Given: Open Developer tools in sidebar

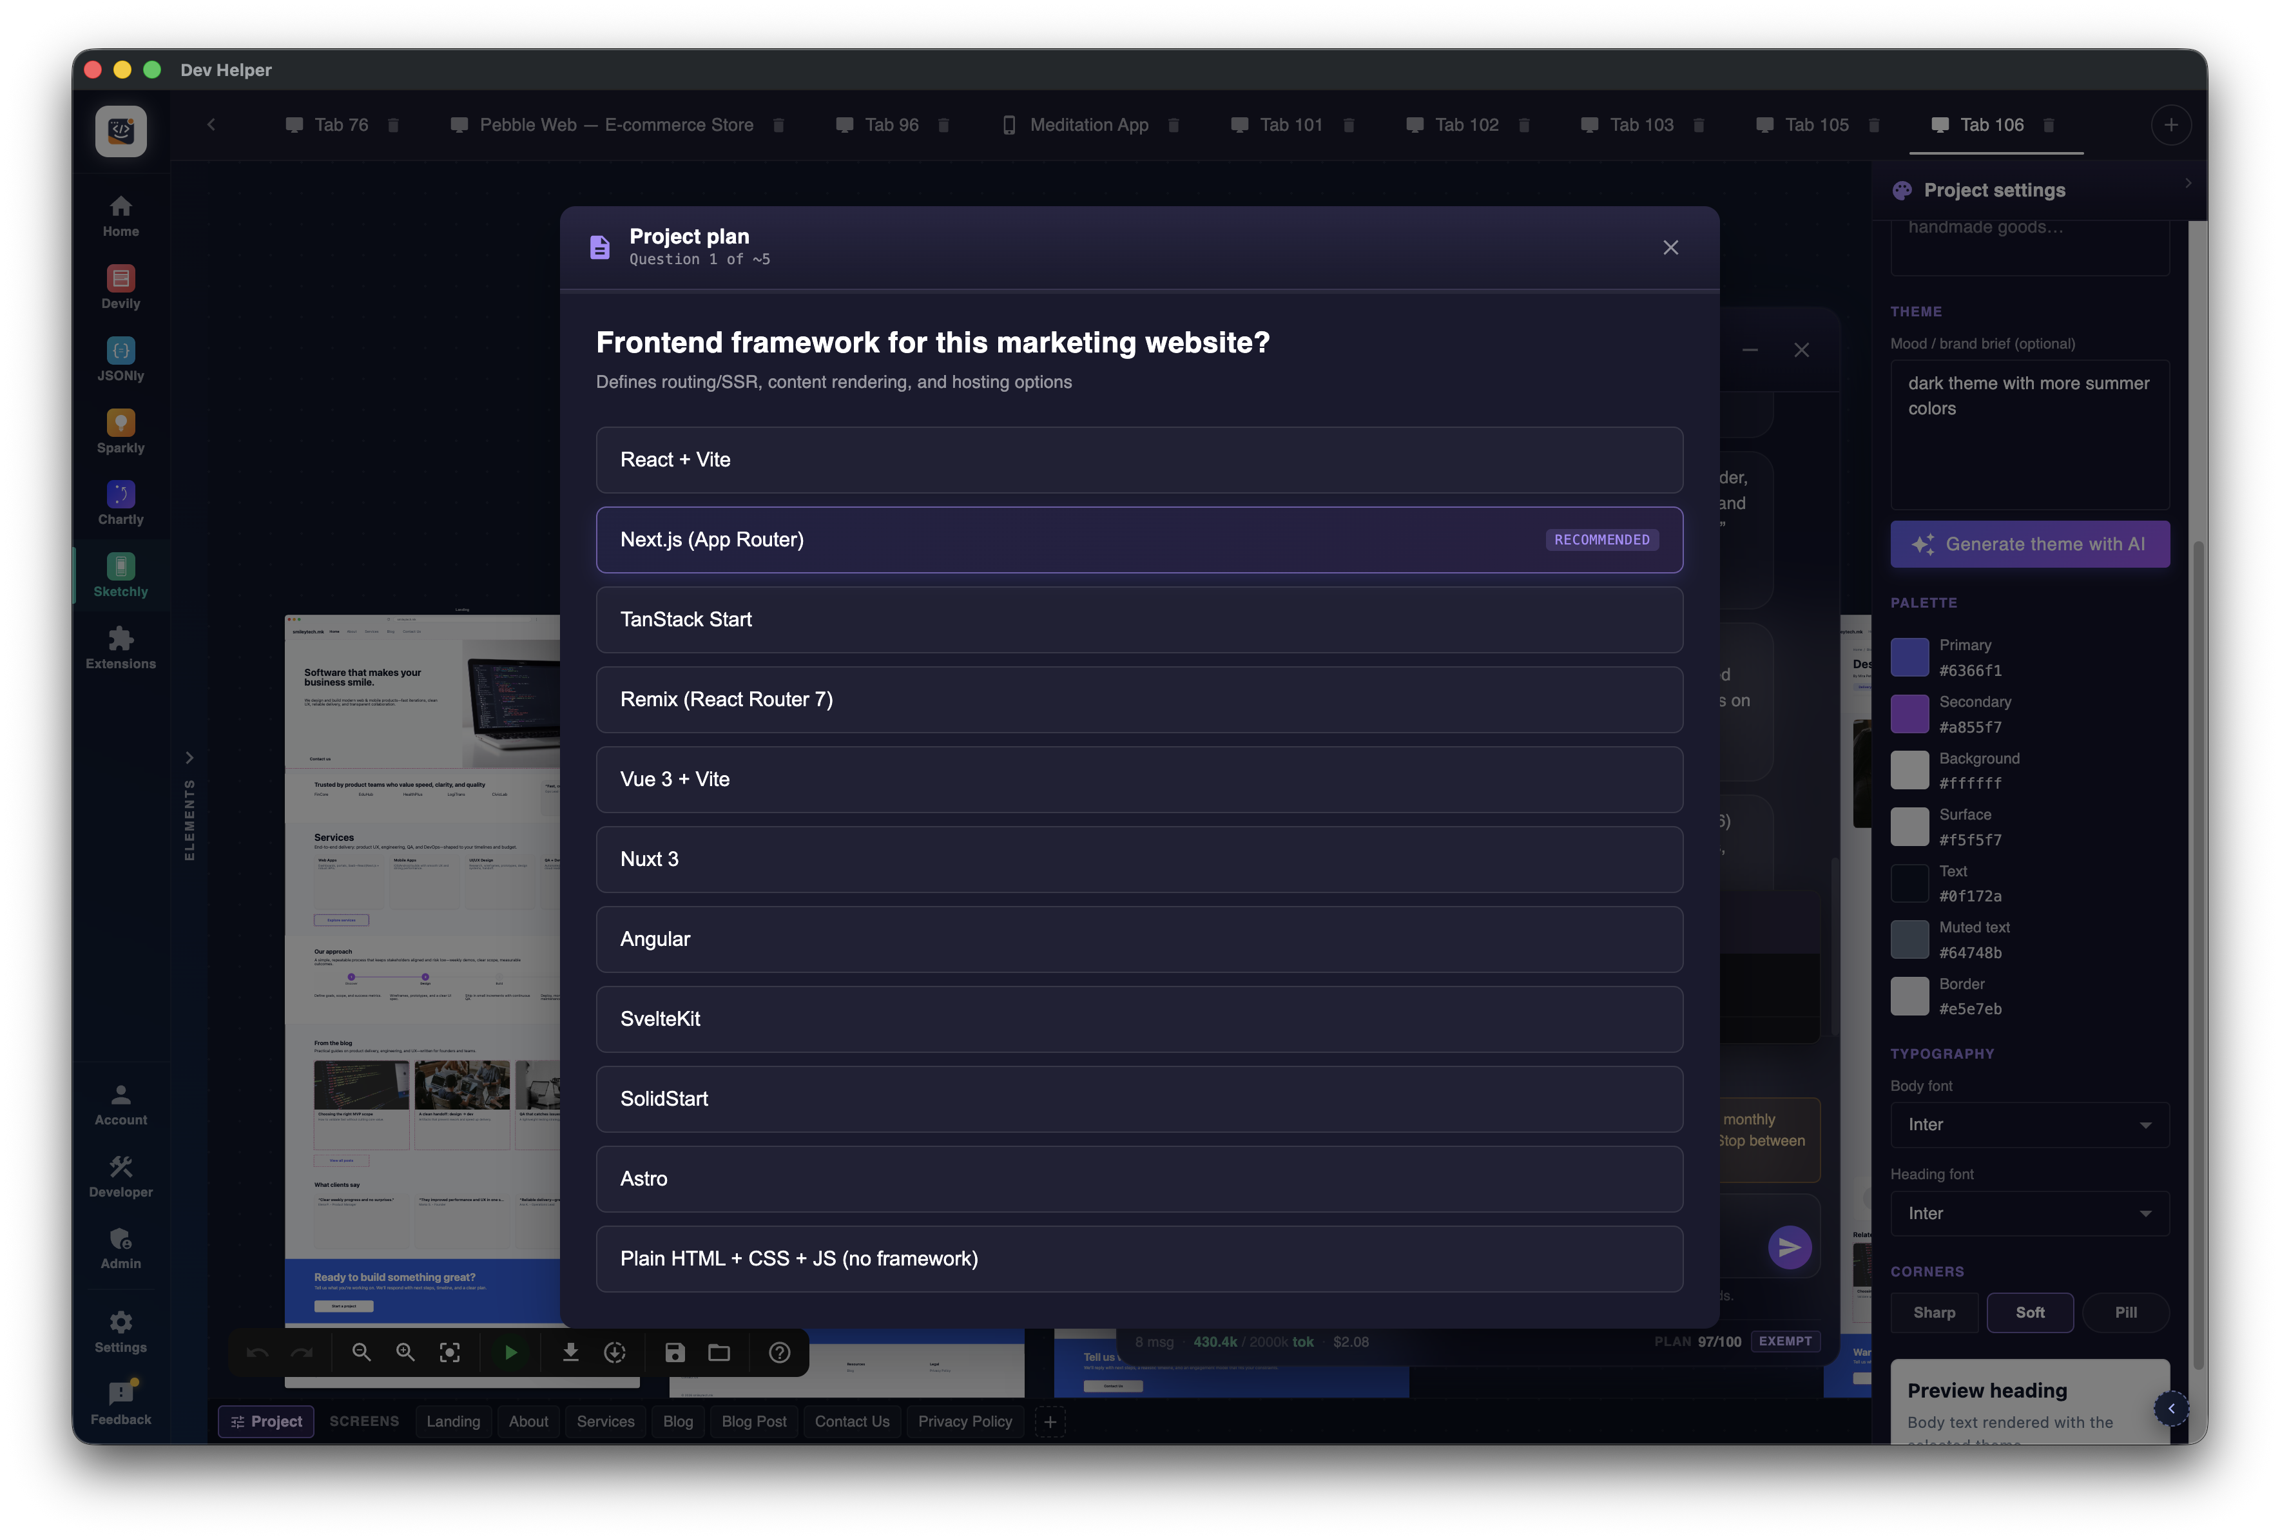Looking at the screenshot, I should point(121,1177).
